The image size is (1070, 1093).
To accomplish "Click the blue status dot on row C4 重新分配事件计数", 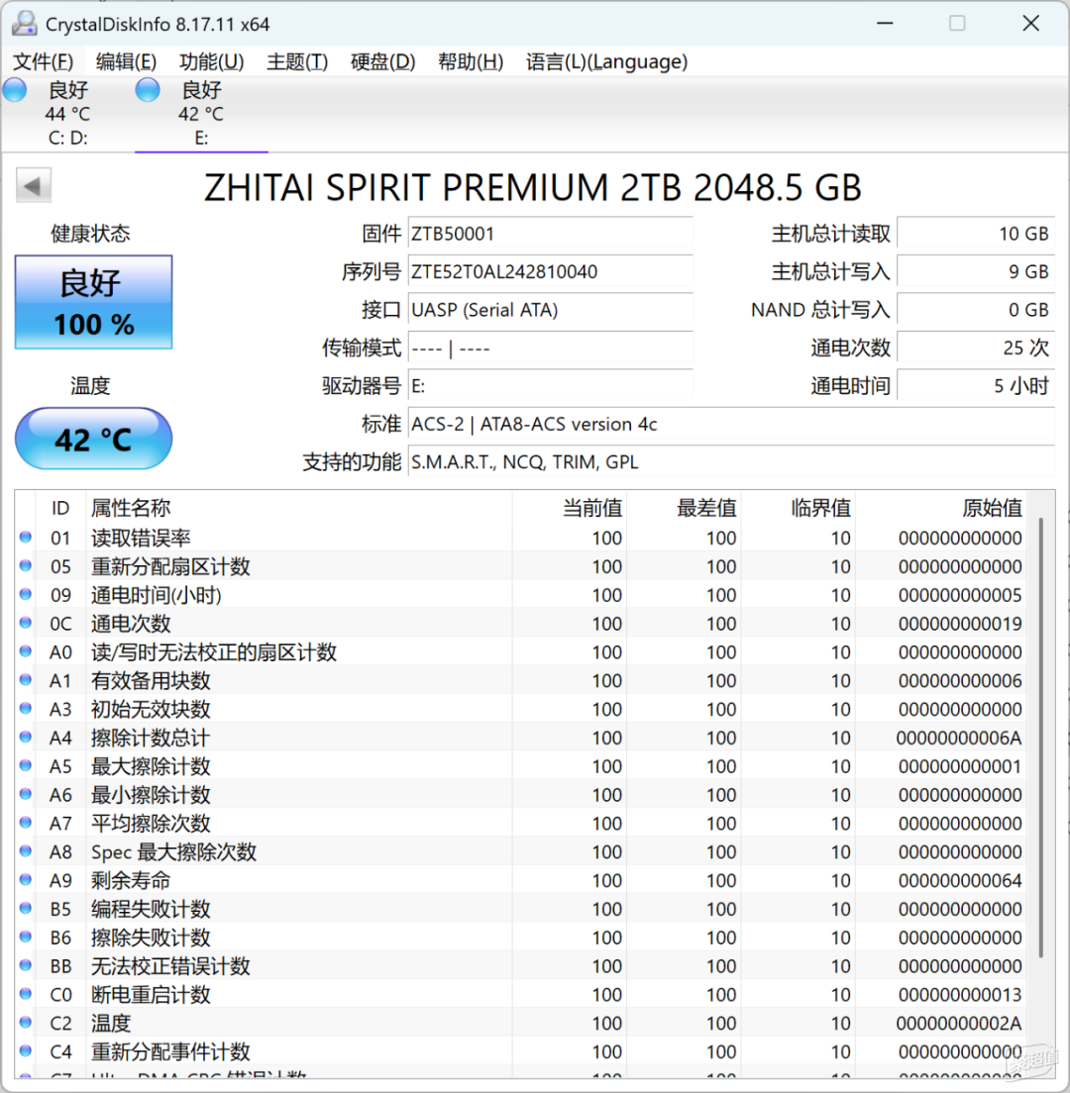I will [x=26, y=1050].
